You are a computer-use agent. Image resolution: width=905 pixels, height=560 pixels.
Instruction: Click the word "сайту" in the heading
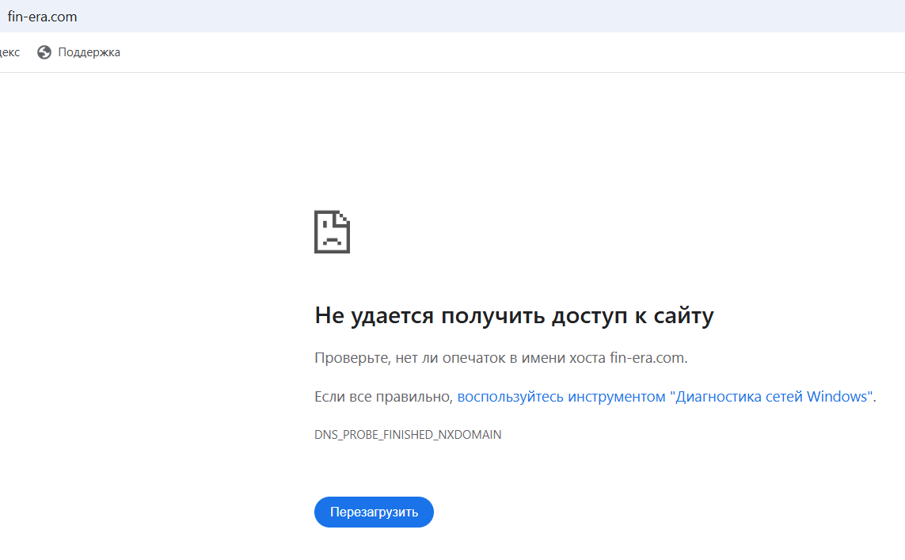point(683,316)
